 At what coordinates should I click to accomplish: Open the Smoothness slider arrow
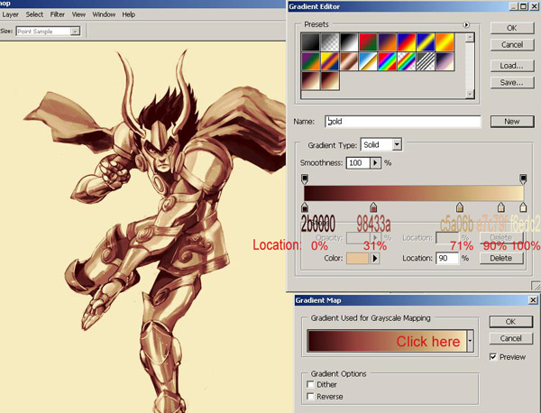click(x=375, y=163)
